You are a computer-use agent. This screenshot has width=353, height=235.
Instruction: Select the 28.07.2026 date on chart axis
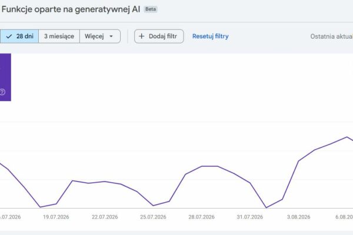click(201, 217)
